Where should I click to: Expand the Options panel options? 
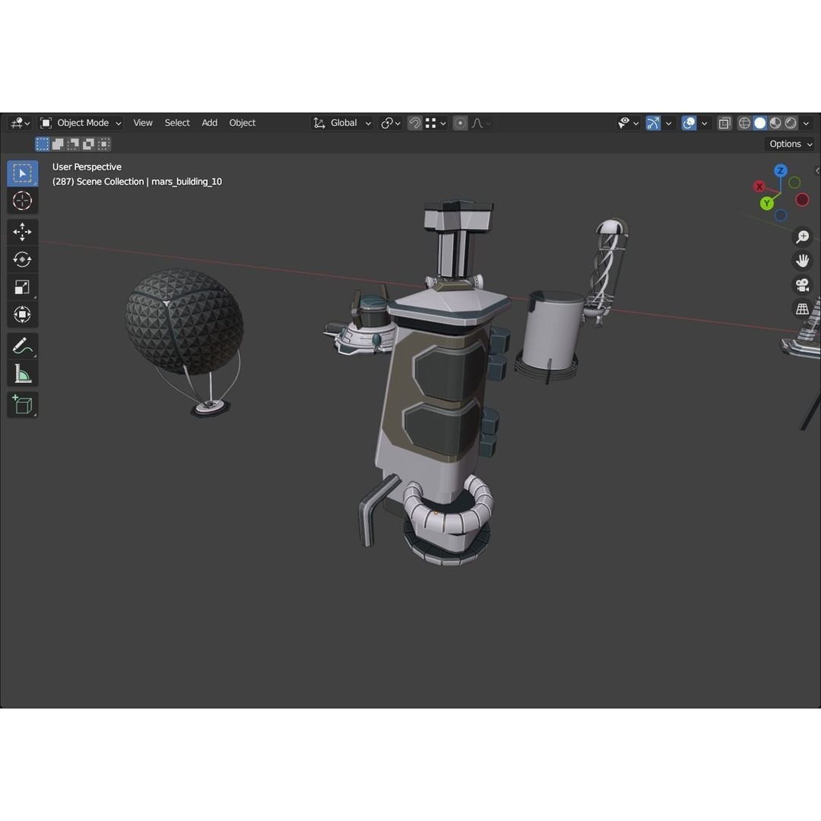click(x=789, y=144)
